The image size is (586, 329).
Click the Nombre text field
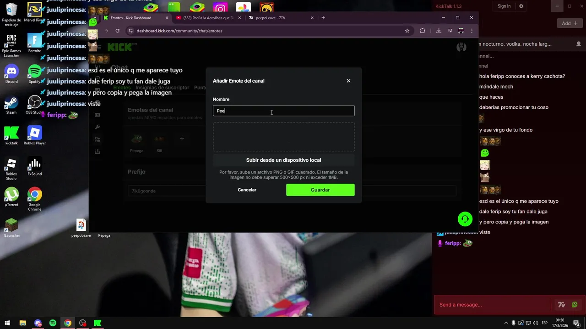click(x=283, y=111)
